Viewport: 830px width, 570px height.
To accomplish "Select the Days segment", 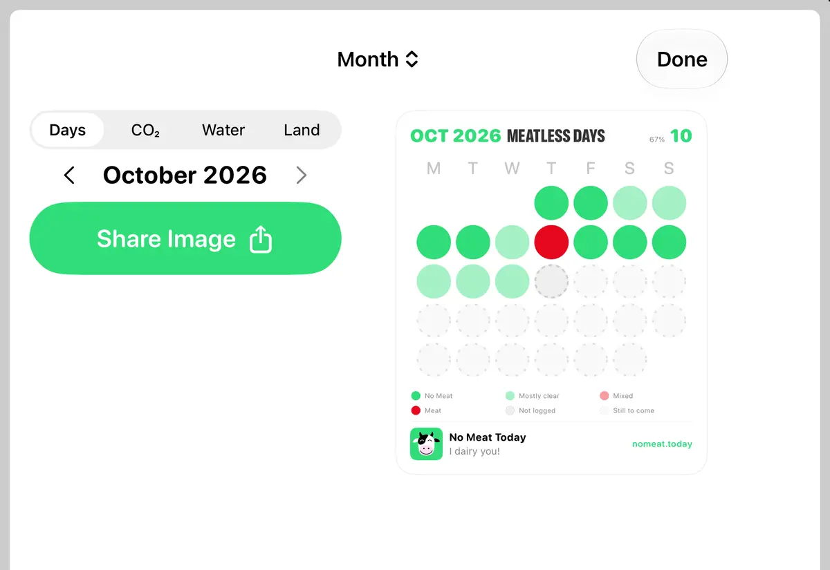I will [x=68, y=130].
